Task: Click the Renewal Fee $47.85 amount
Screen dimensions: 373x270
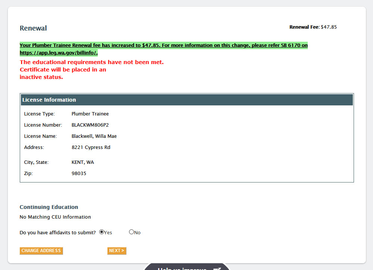Action: pyautogui.click(x=329, y=27)
